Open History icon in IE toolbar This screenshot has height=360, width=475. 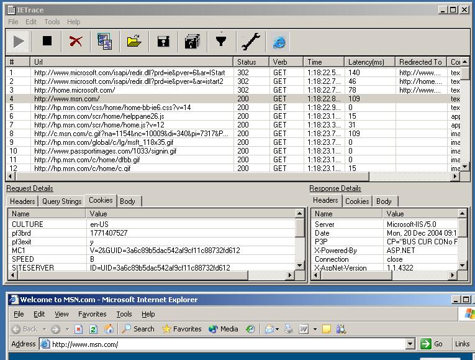[250, 329]
